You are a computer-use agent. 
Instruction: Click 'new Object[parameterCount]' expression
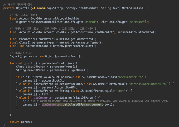[x=59, y=56]
